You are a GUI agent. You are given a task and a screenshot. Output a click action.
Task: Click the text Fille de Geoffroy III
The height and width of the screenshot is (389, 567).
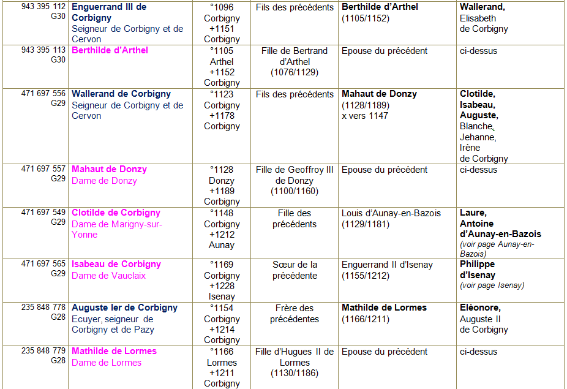[295, 169]
